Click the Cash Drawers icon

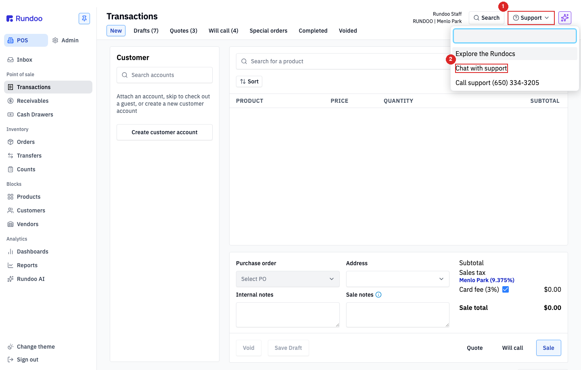coord(10,114)
